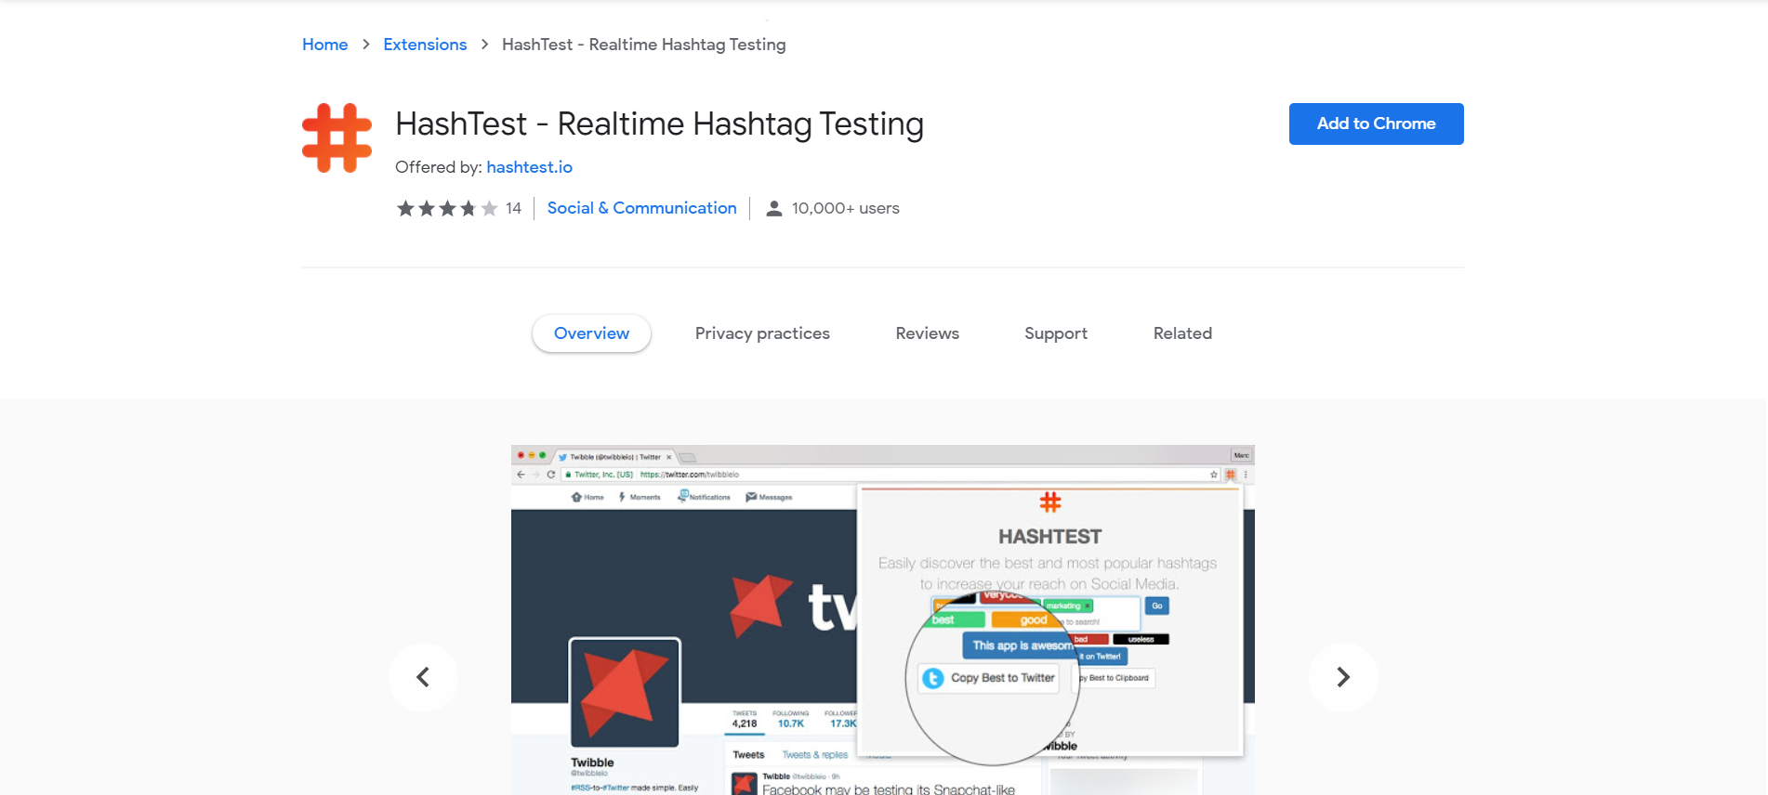Visit the hashtest.io developer link
Screen dimensions: 1768x795
529,167
